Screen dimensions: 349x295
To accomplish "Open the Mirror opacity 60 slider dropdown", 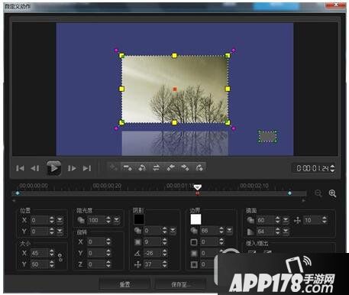I will click(x=286, y=220).
